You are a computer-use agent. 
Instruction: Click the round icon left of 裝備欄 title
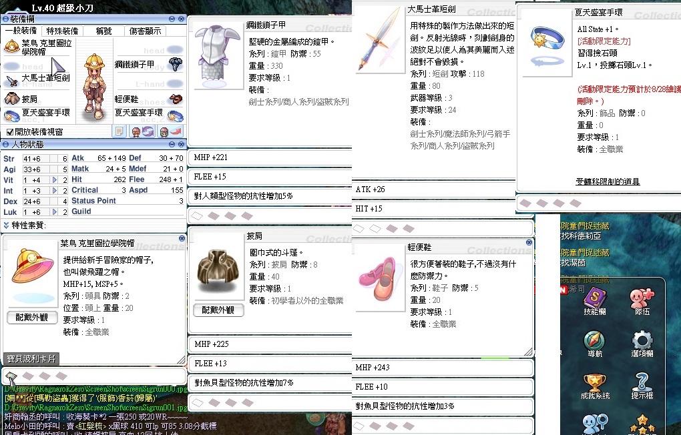5,19
